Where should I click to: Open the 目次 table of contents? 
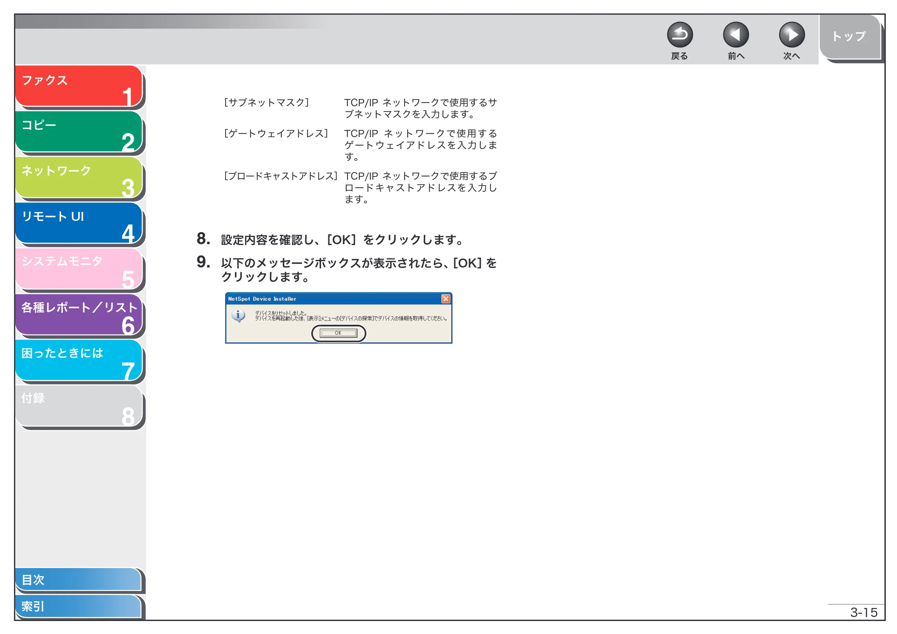pos(78,579)
